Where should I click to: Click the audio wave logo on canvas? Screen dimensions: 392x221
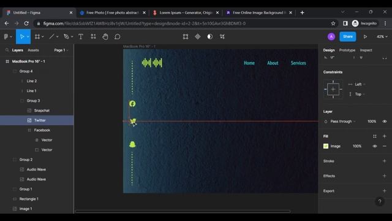152,63
